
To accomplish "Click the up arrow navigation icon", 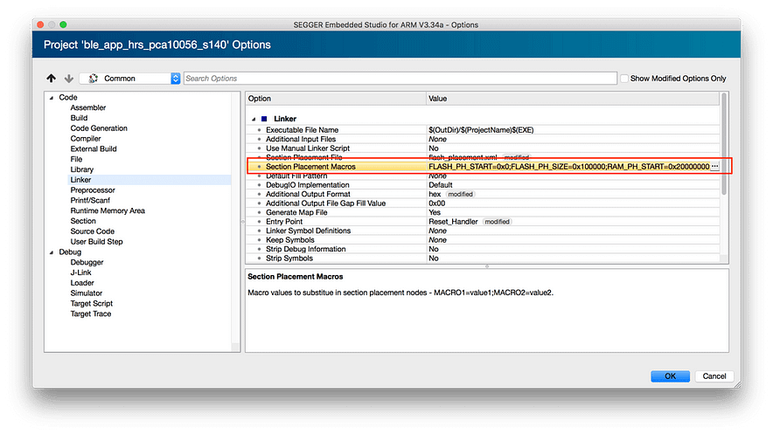I will click(x=52, y=79).
